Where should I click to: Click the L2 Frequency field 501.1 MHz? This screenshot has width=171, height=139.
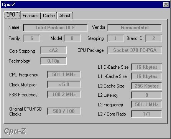pyautogui.click(x=146, y=104)
